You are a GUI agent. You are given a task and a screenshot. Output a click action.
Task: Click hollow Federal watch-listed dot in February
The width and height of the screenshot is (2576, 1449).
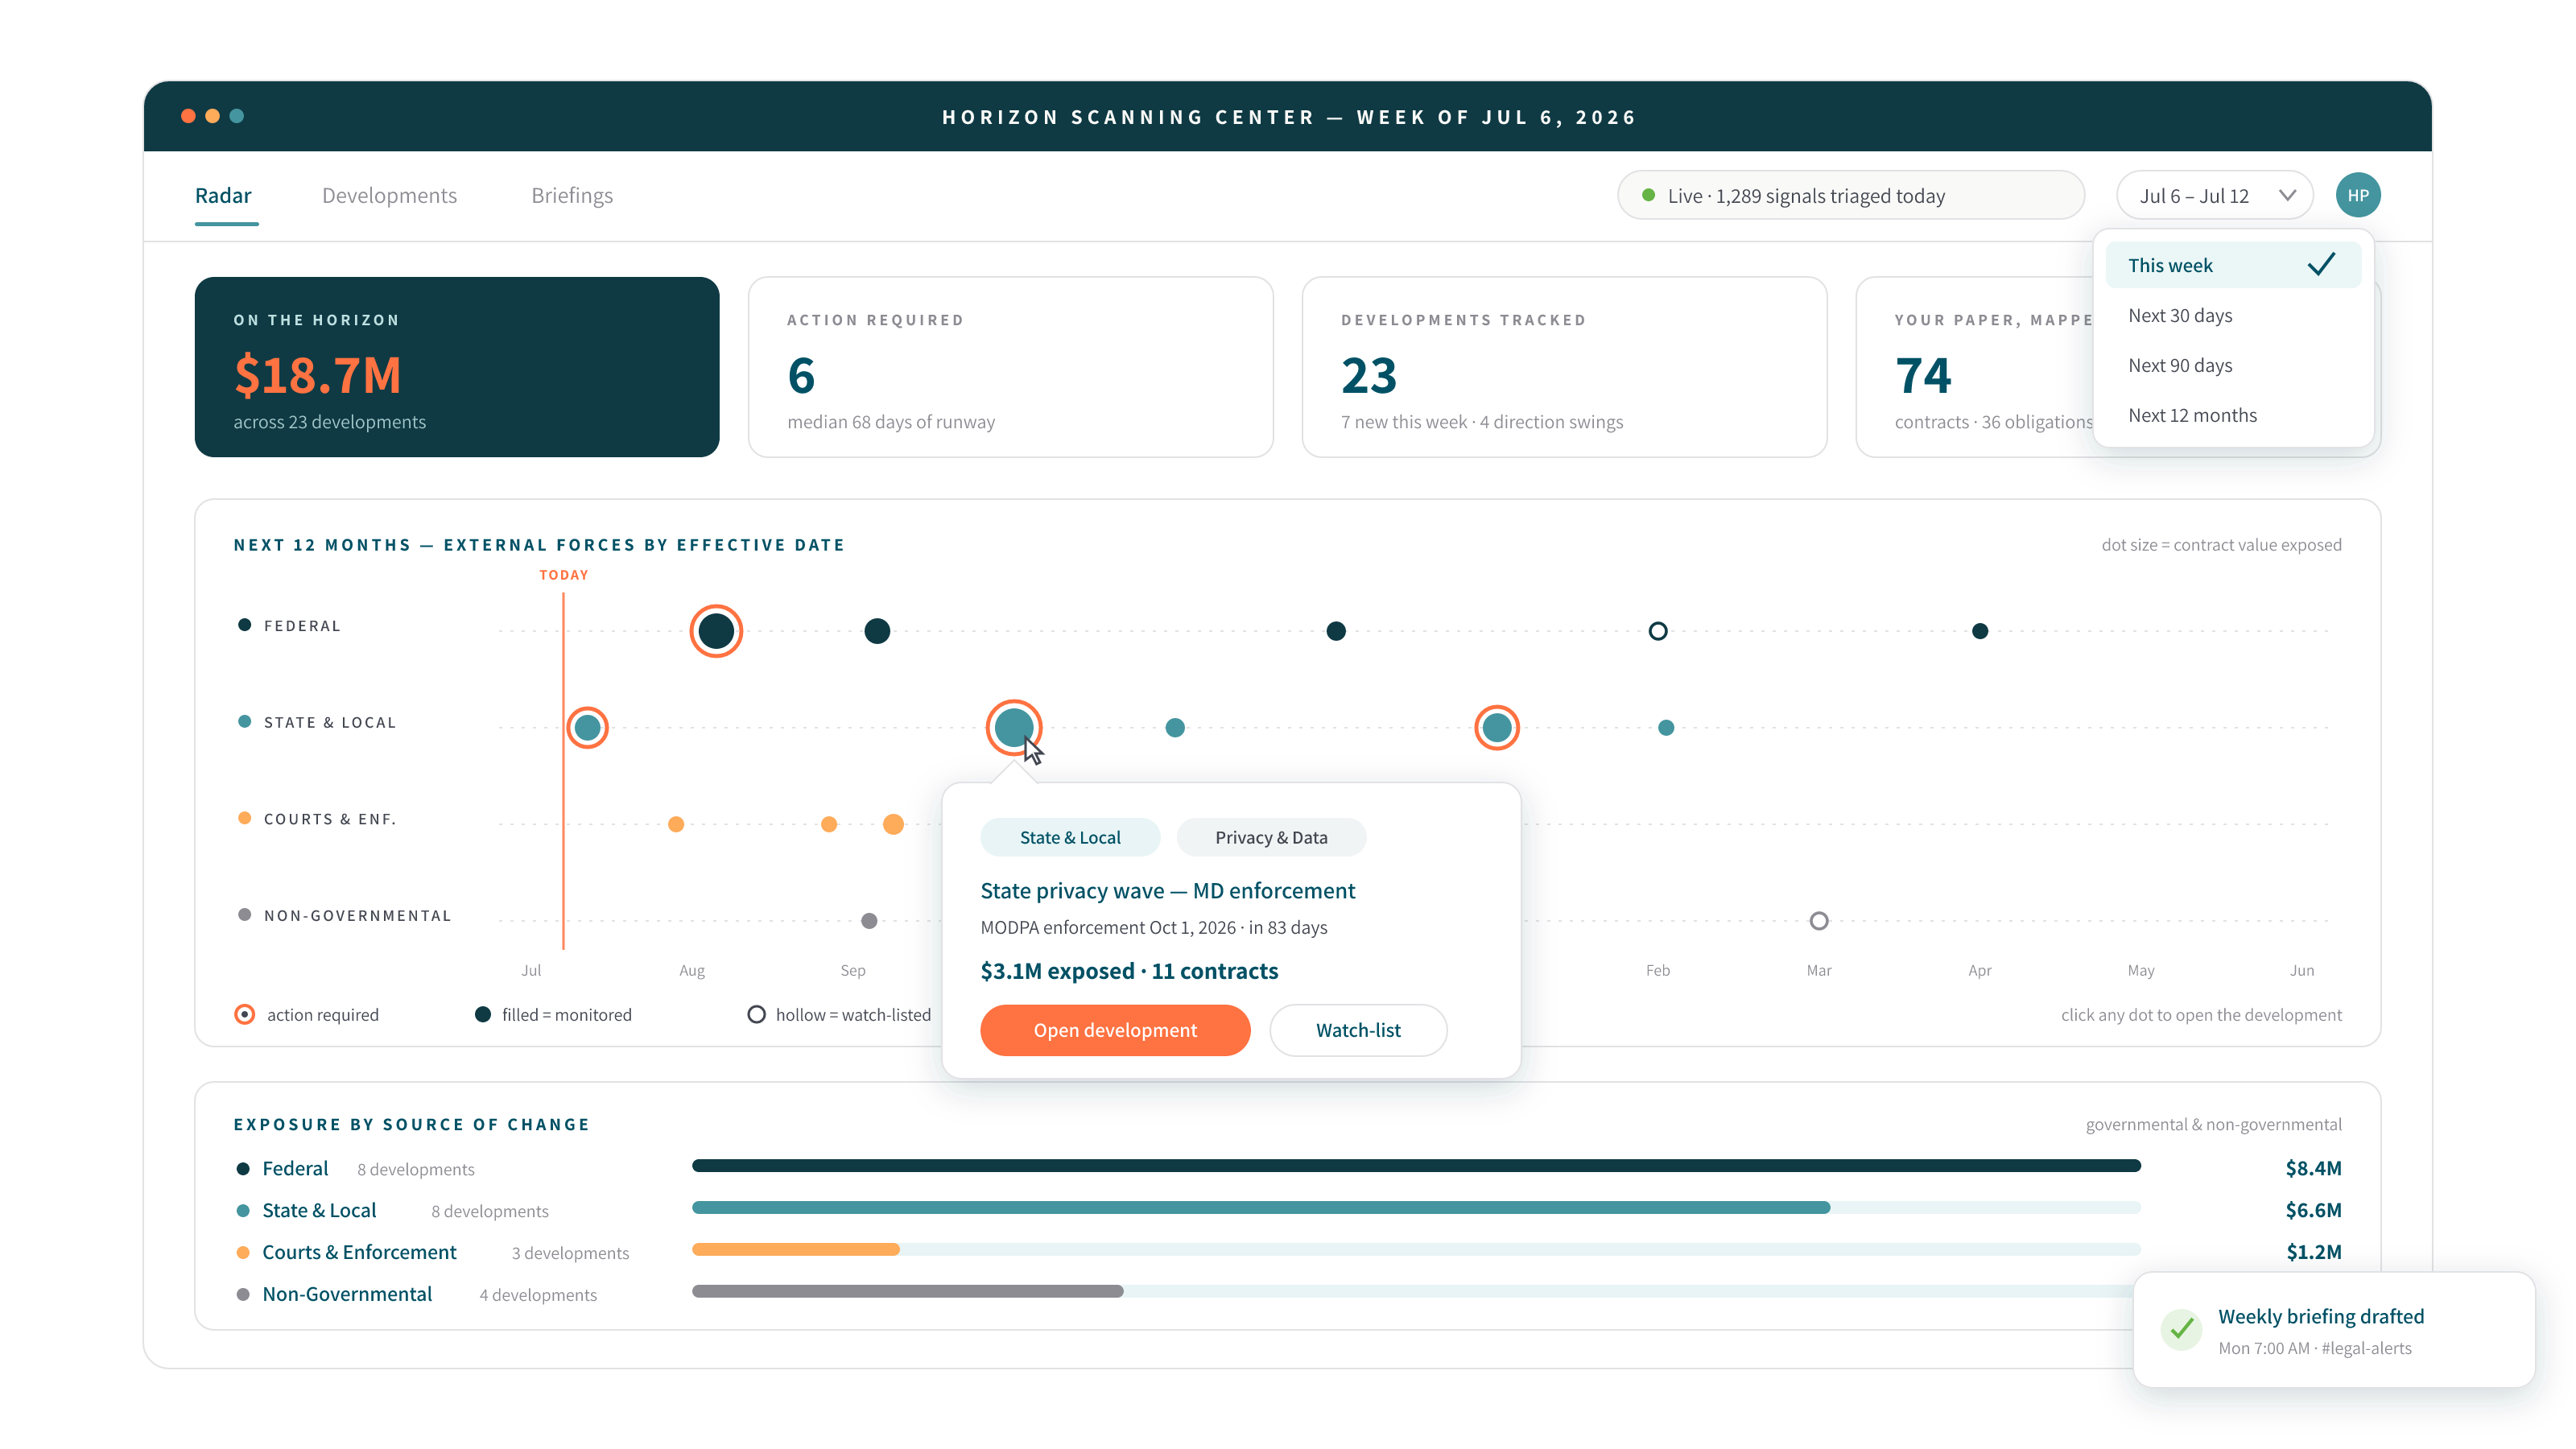click(1658, 631)
